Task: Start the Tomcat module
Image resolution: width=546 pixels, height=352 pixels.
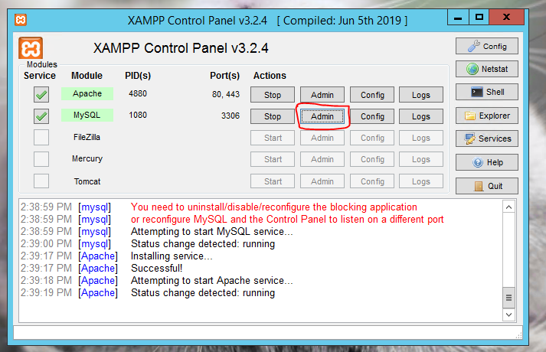Action: coord(273,181)
